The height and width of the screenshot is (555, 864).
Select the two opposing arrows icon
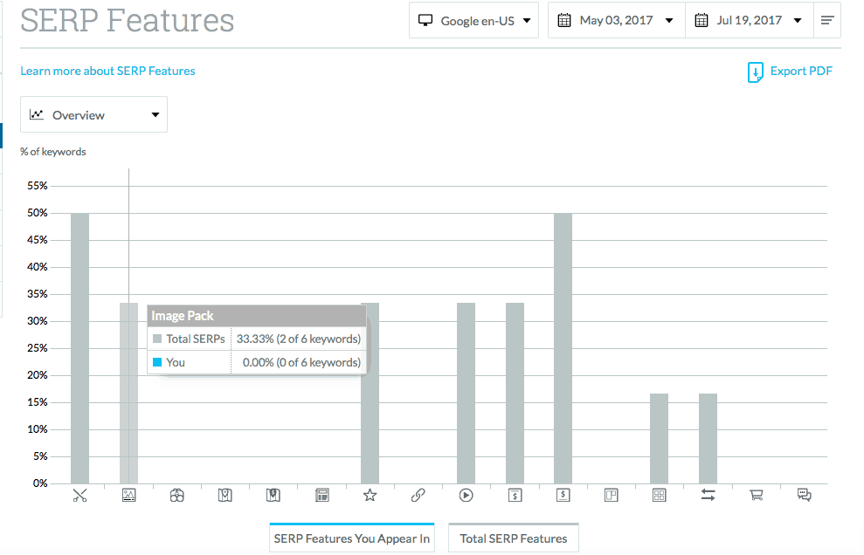[708, 496]
